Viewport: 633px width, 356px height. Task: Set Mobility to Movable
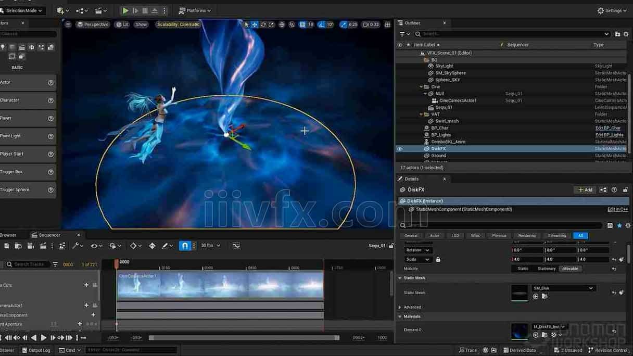coord(571,269)
